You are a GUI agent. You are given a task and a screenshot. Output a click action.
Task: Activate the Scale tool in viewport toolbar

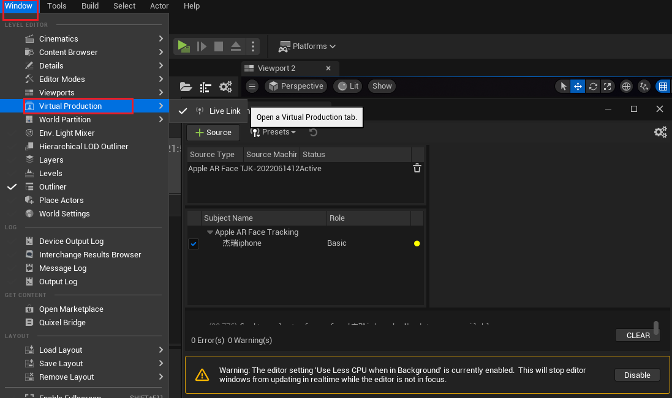point(607,86)
